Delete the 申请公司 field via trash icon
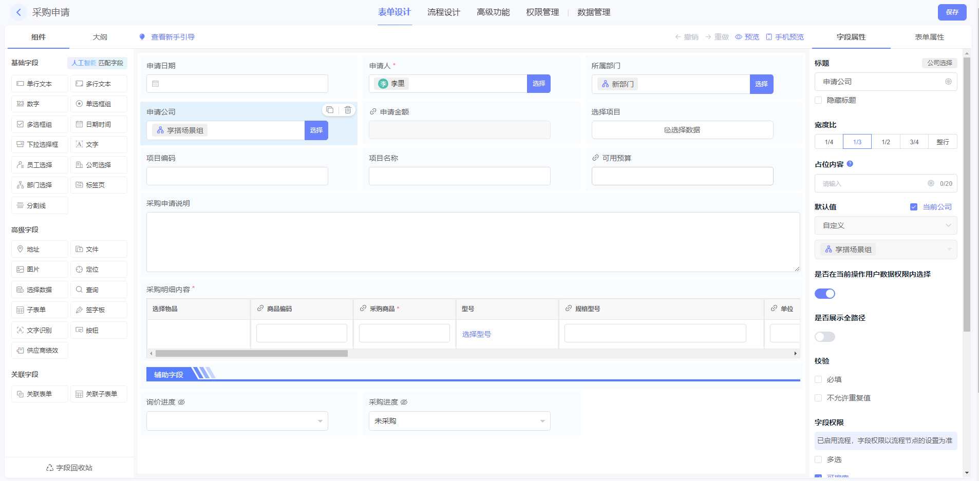 [348, 110]
